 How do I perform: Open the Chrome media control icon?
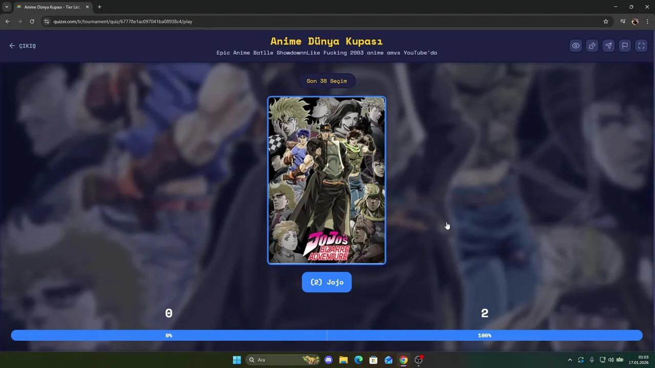[x=623, y=21]
